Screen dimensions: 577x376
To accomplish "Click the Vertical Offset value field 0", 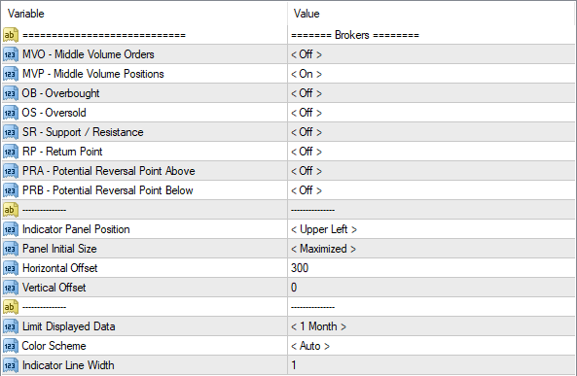I will tap(432, 288).
